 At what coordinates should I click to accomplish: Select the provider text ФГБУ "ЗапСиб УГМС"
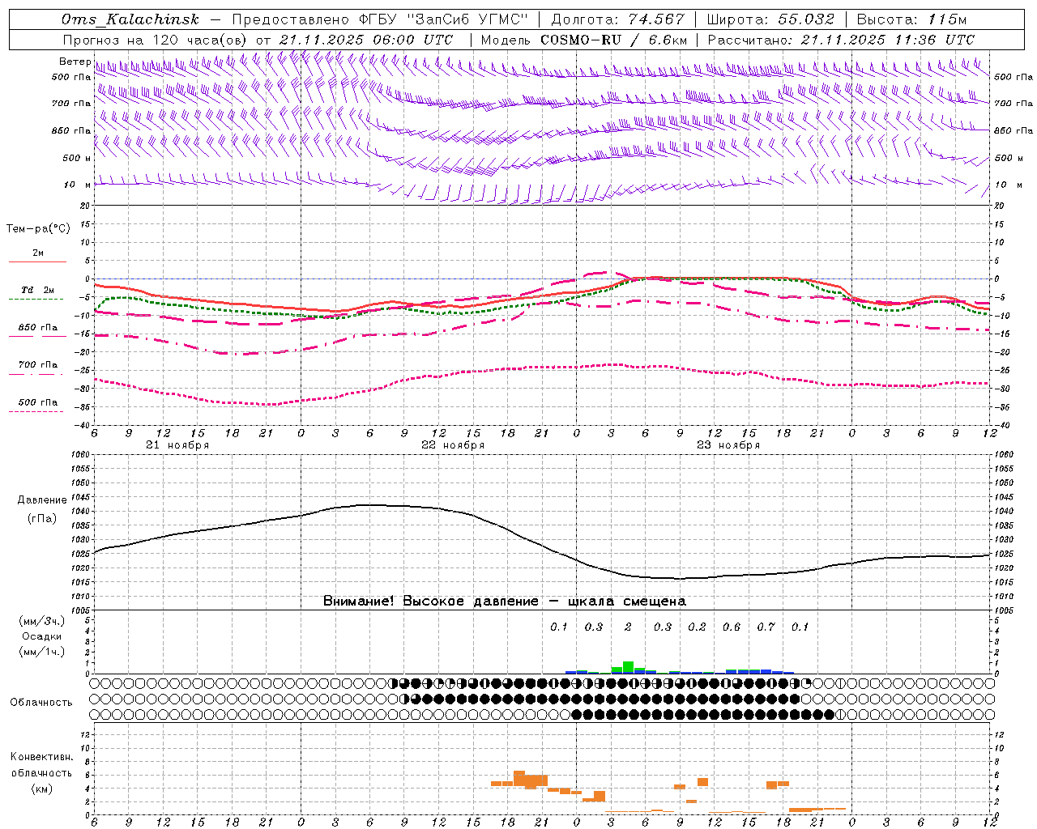(x=442, y=19)
